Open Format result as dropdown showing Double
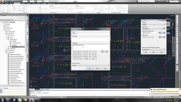 pos(90,65)
